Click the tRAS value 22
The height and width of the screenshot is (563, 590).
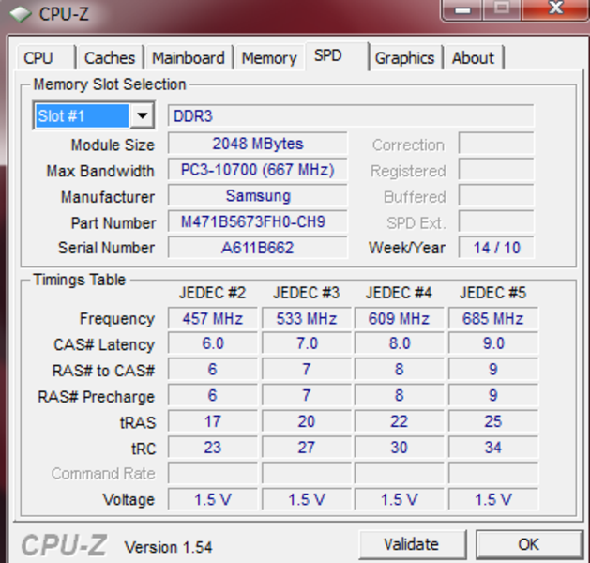(399, 421)
